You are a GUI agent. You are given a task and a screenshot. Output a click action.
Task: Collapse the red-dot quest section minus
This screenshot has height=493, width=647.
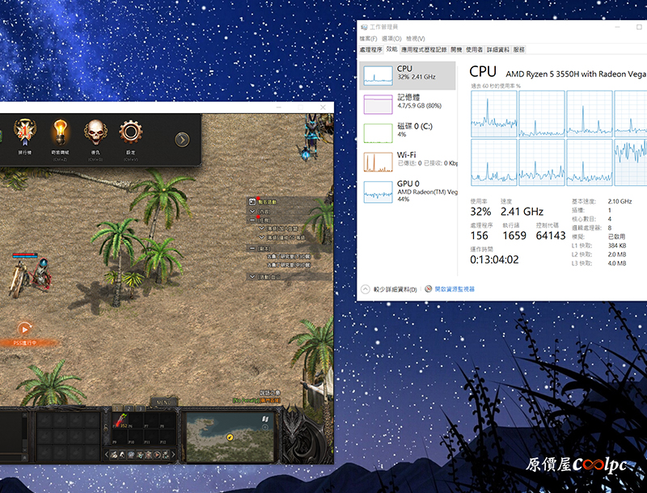pos(252,221)
